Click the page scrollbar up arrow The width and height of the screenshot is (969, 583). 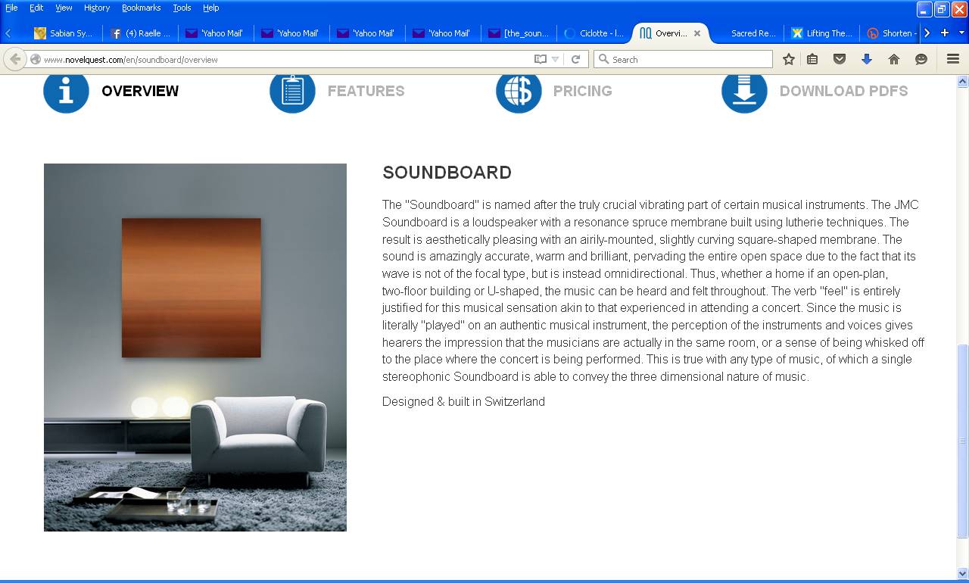pos(963,81)
